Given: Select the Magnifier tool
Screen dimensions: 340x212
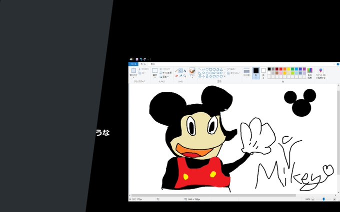Looking at the screenshot, I should click(x=184, y=76).
